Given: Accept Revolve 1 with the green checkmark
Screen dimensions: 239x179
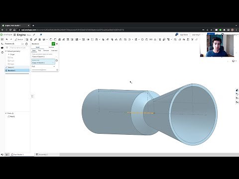Looking at the screenshot, I should point(53,44).
